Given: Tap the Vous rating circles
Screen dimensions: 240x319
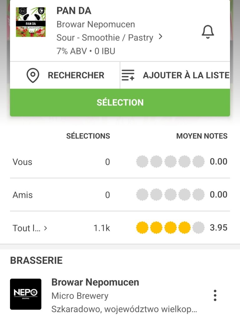Looking at the screenshot, I should (170, 162).
